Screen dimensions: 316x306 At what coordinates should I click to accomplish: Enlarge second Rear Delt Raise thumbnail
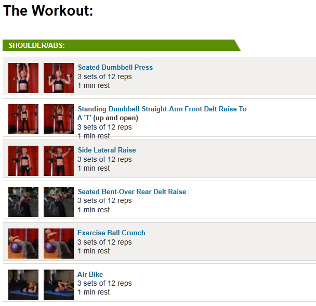59,202
